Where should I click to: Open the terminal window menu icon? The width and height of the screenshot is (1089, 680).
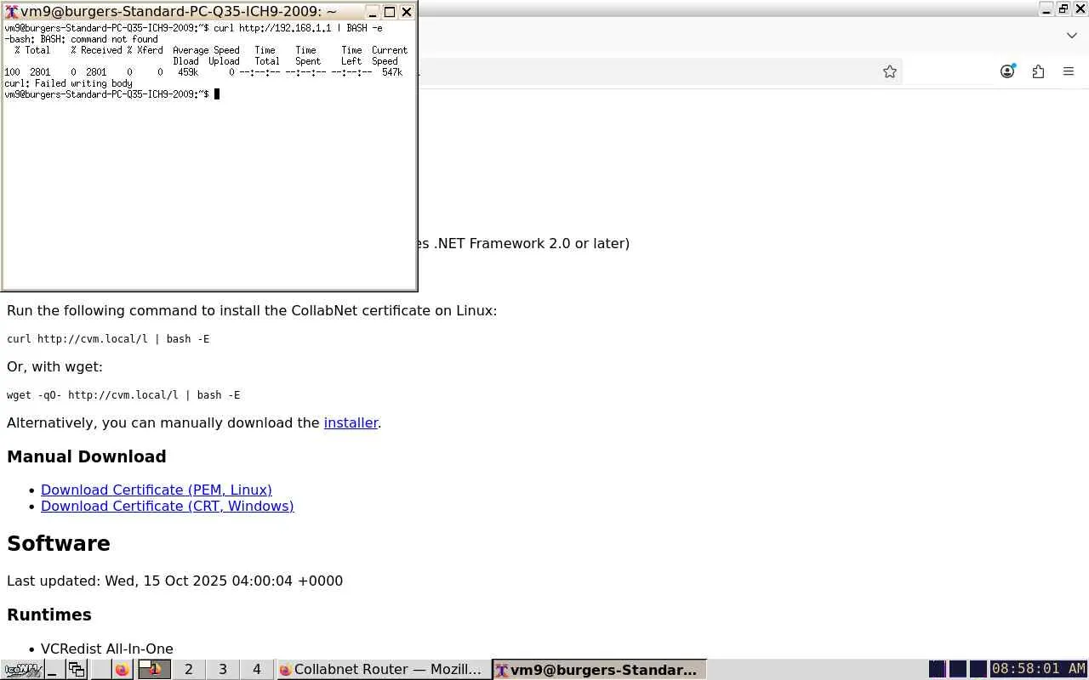pyautogui.click(x=12, y=12)
